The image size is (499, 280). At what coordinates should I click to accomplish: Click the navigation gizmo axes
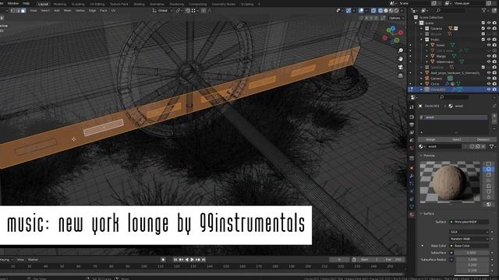click(x=393, y=35)
